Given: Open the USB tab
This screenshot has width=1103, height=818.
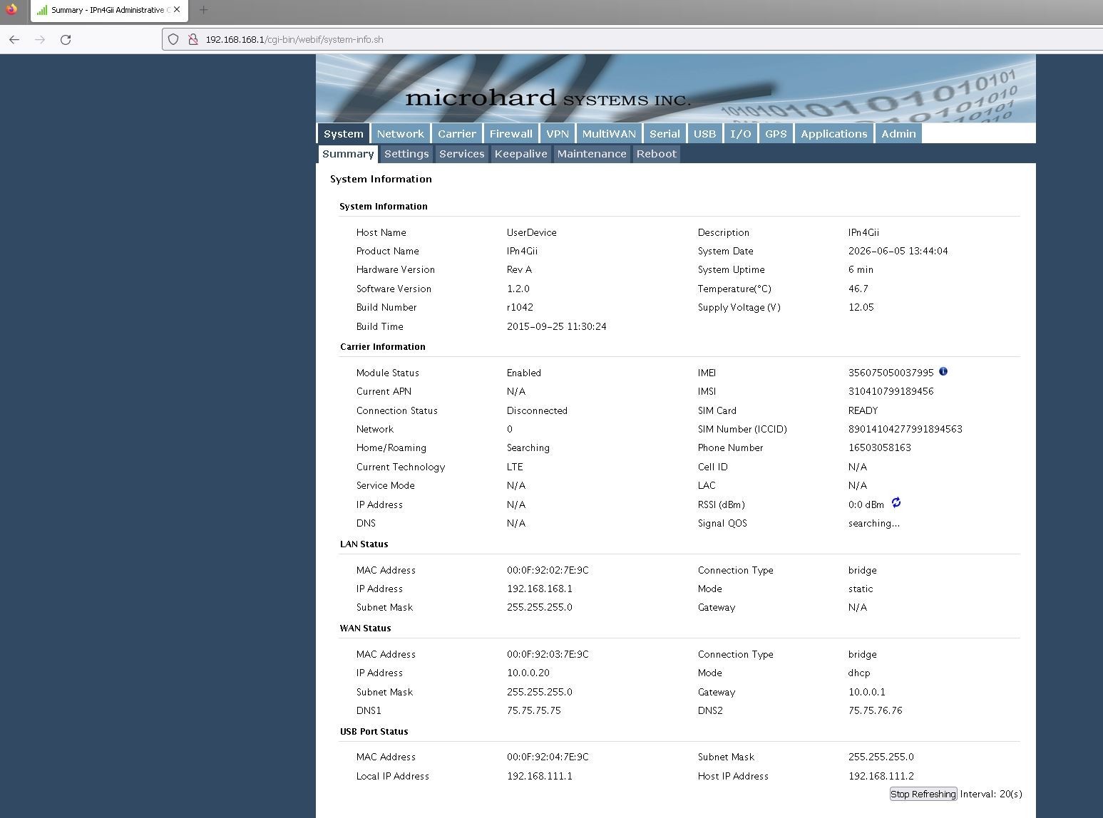Looking at the screenshot, I should [x=704, y=134].
